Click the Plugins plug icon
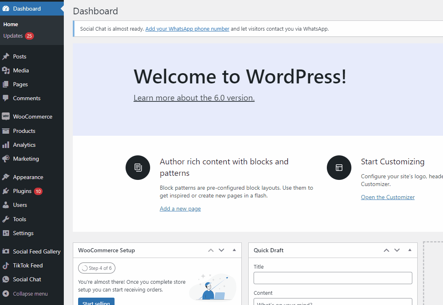443x305 pixels. coord(6,191)
